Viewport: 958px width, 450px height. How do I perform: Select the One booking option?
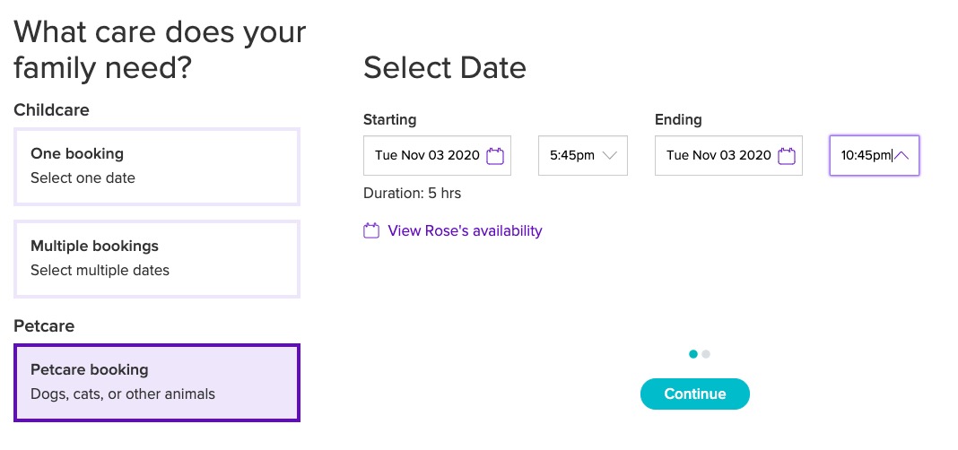(156, 166)
